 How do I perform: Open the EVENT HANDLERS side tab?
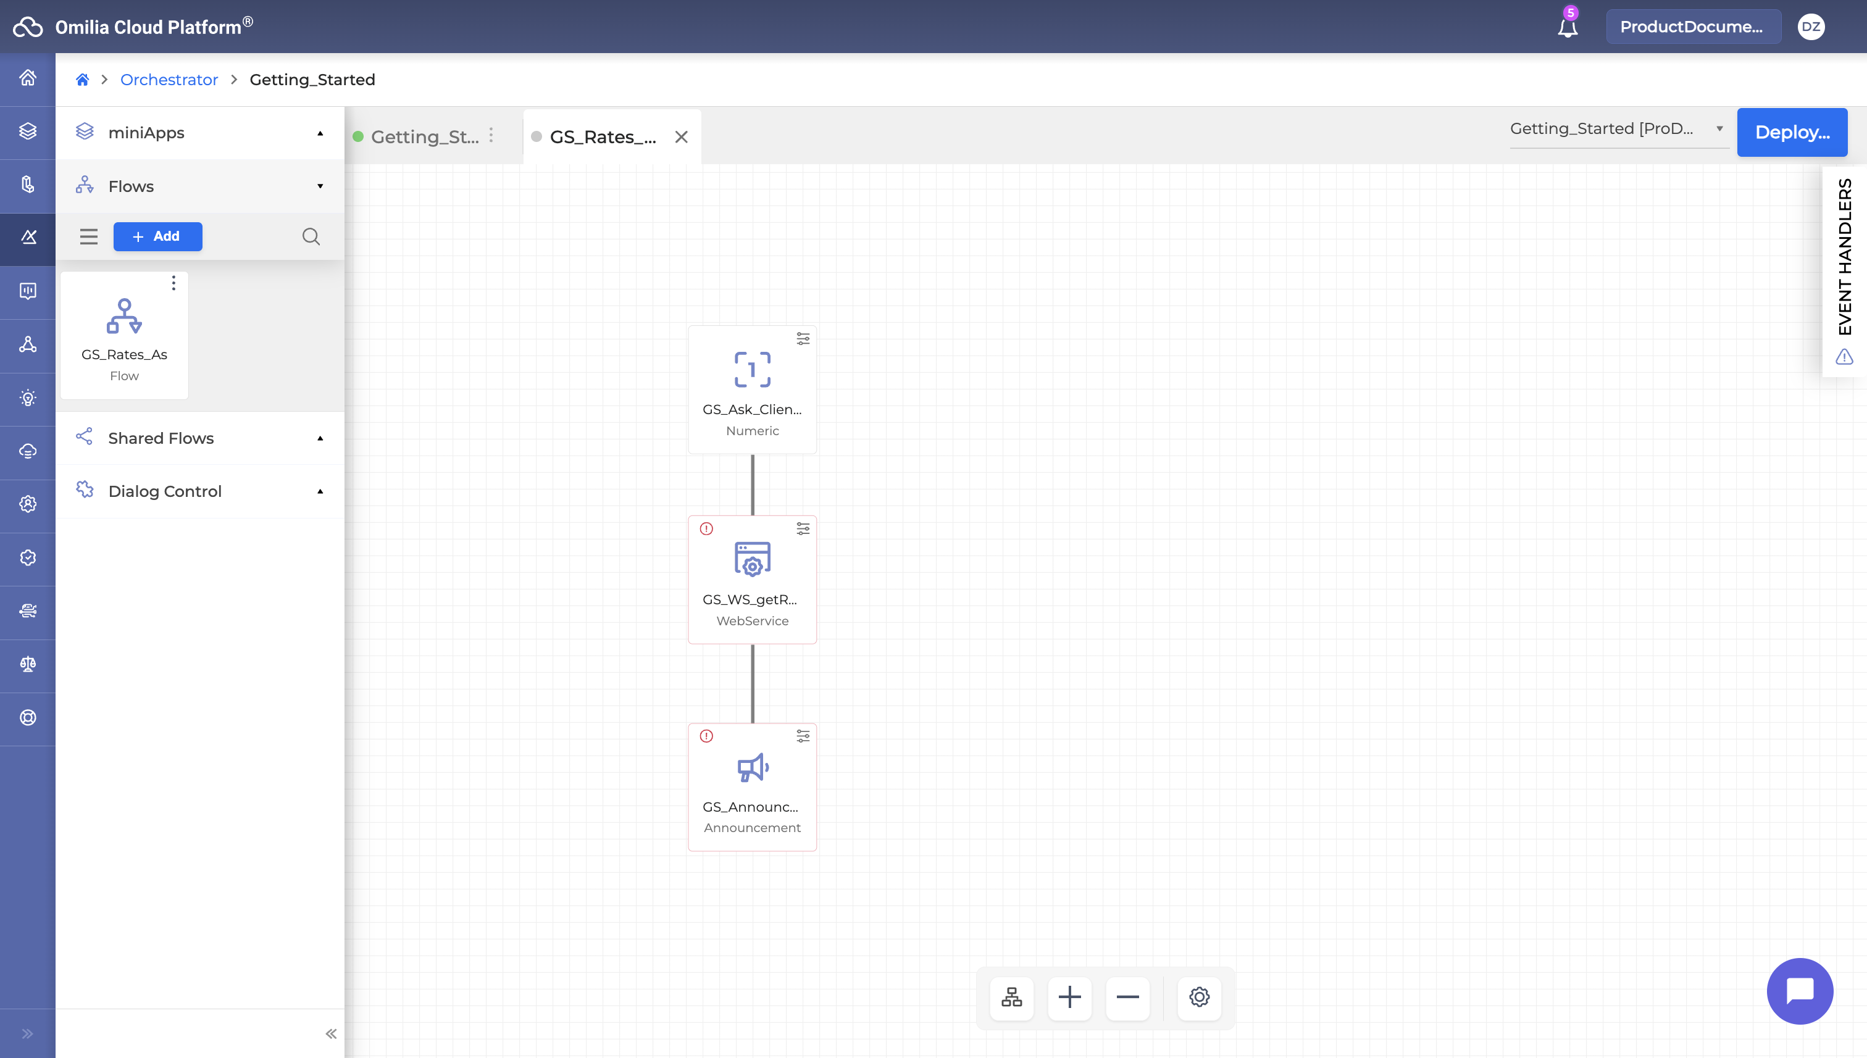point(1844,257)
